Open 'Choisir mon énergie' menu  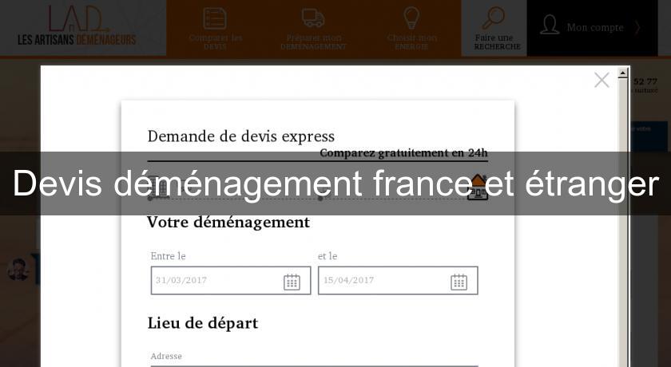(x=412, y=29)
